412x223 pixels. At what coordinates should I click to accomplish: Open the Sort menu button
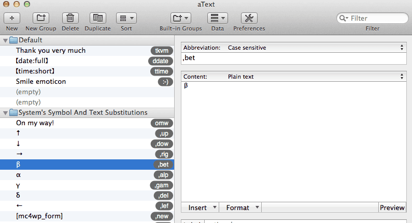[126, 18]
